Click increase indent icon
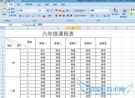 point(71,16)
